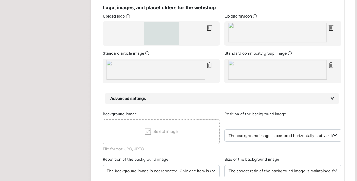The height and width of the screenshot is (181, 357).
Task: Click the uploaded logo preview thumbnail
Action: pos(161,34)
